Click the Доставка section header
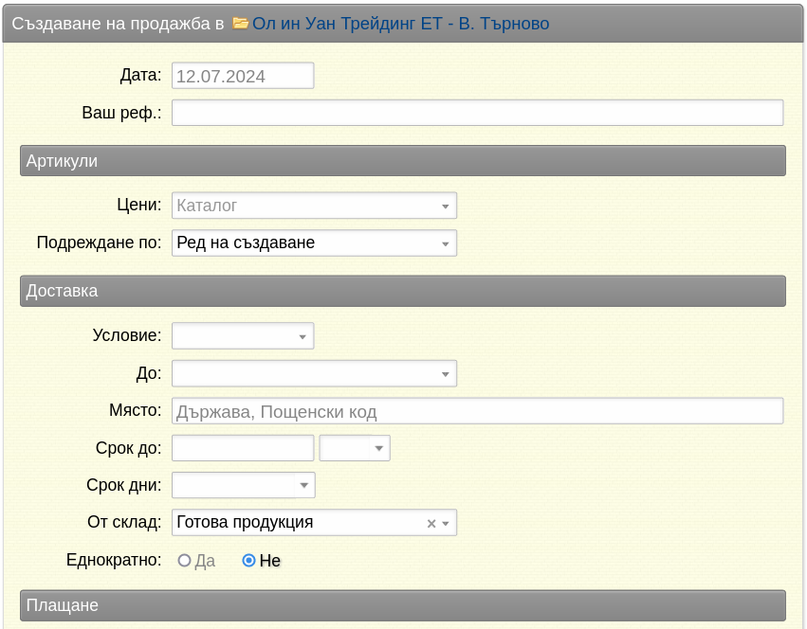This screenshot has width=807, height=629. (x=403, y=291)
